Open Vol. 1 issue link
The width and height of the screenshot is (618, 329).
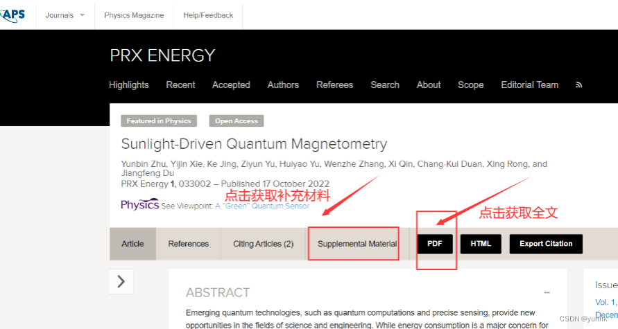point(606,302)
